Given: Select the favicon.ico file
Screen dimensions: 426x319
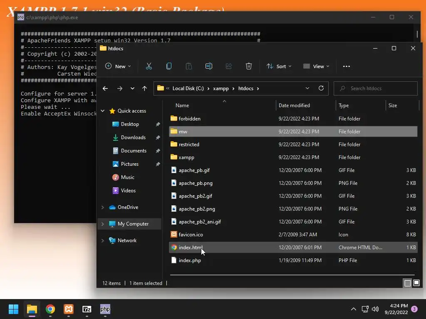Looking at the screenshot, I should tap(293, 235).
